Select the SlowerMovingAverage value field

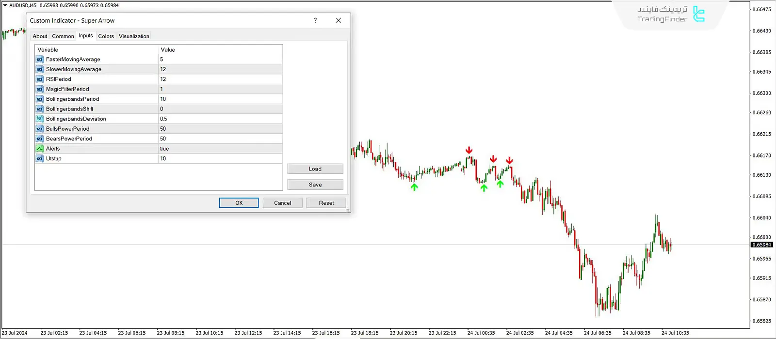(220, 69)
